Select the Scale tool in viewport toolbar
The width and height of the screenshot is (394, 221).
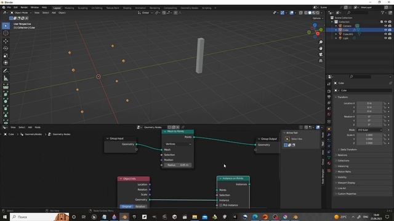[6, 56]
